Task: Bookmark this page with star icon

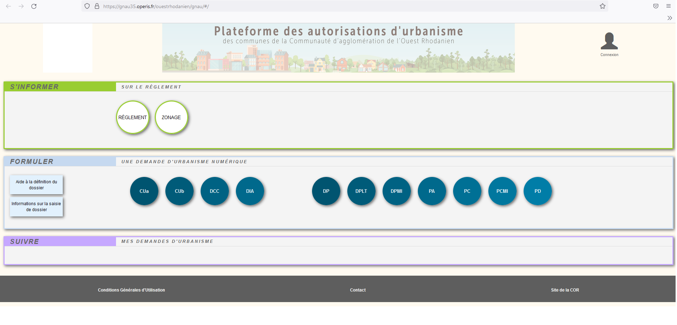Action: click(603, 6)
